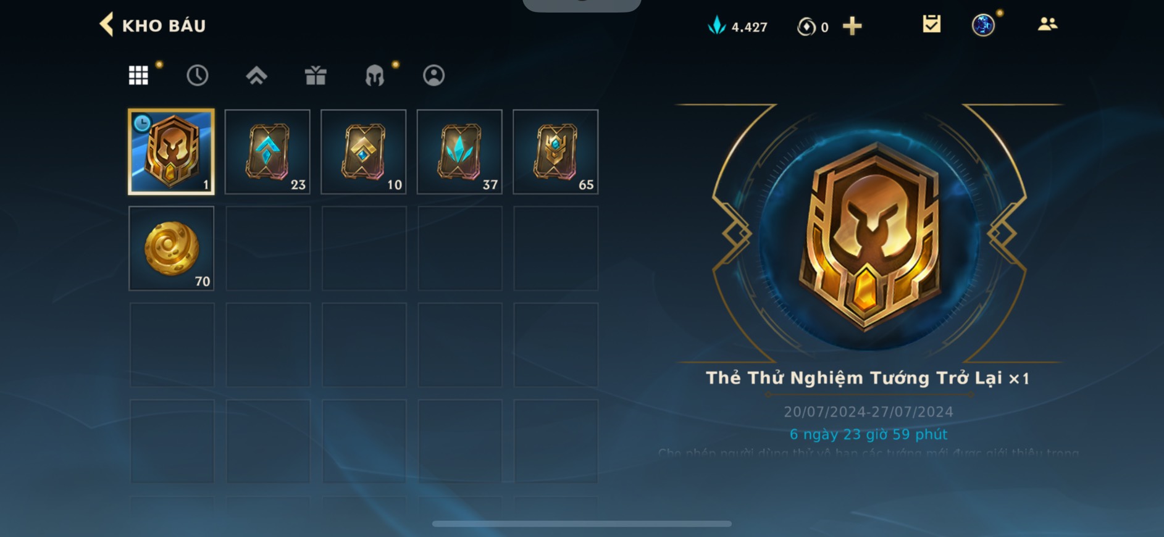Select the crystal card with quantity 37
Viewport: 1164px width, 537px height.
coord(459,152)
